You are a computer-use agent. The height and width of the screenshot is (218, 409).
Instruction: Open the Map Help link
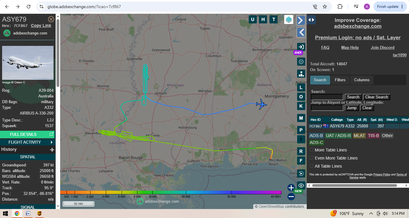click(x=350, y=48)
